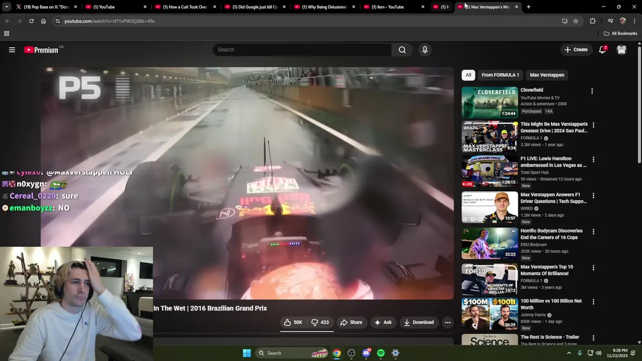Image resolution: width=642 pixels, height=361 pixels.
Task: Share this video
Action: pyautogui.click(x=351, y=322)
